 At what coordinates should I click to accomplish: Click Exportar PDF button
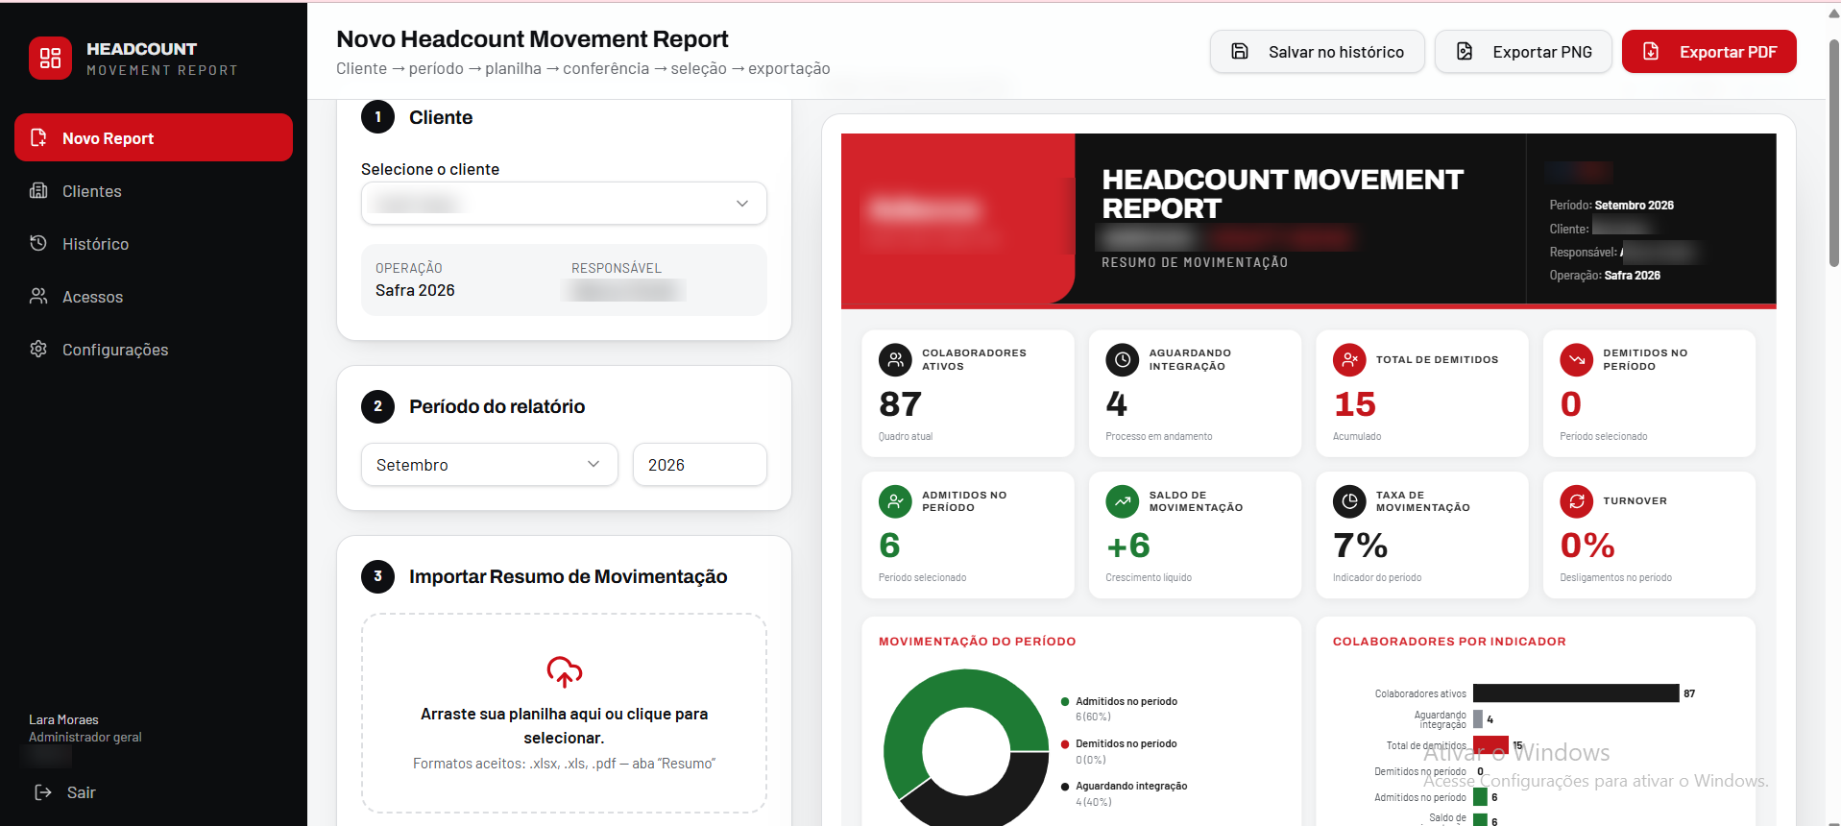[x=1708, y=52]
